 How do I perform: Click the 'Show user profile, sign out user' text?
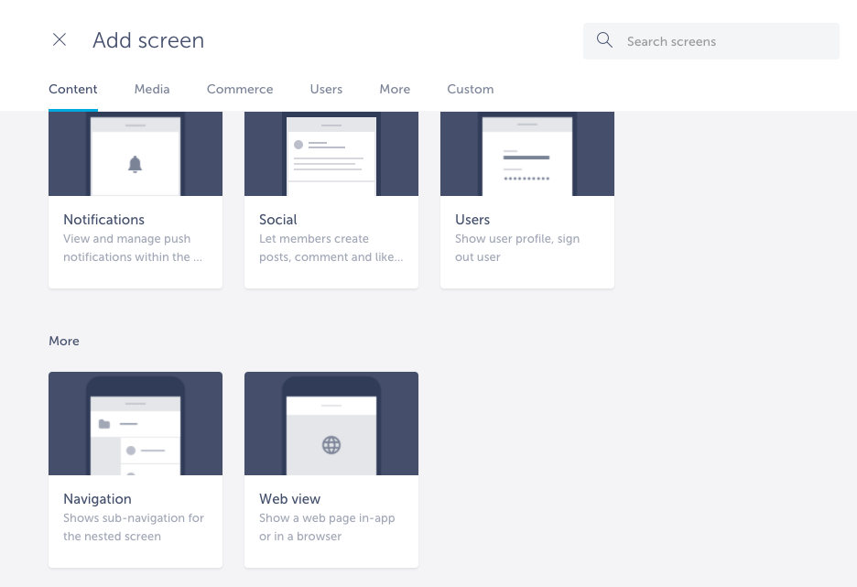click(517, 247)
